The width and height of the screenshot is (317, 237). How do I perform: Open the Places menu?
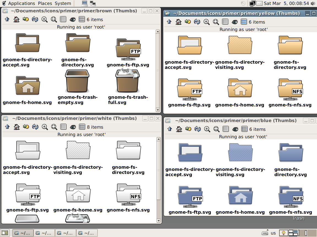point(45,3)
